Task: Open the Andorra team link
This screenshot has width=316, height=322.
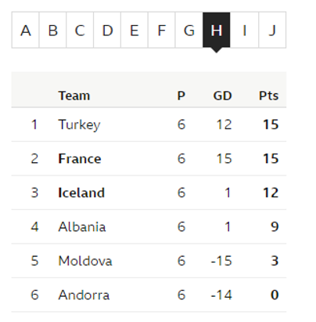Action: point(84,295)
